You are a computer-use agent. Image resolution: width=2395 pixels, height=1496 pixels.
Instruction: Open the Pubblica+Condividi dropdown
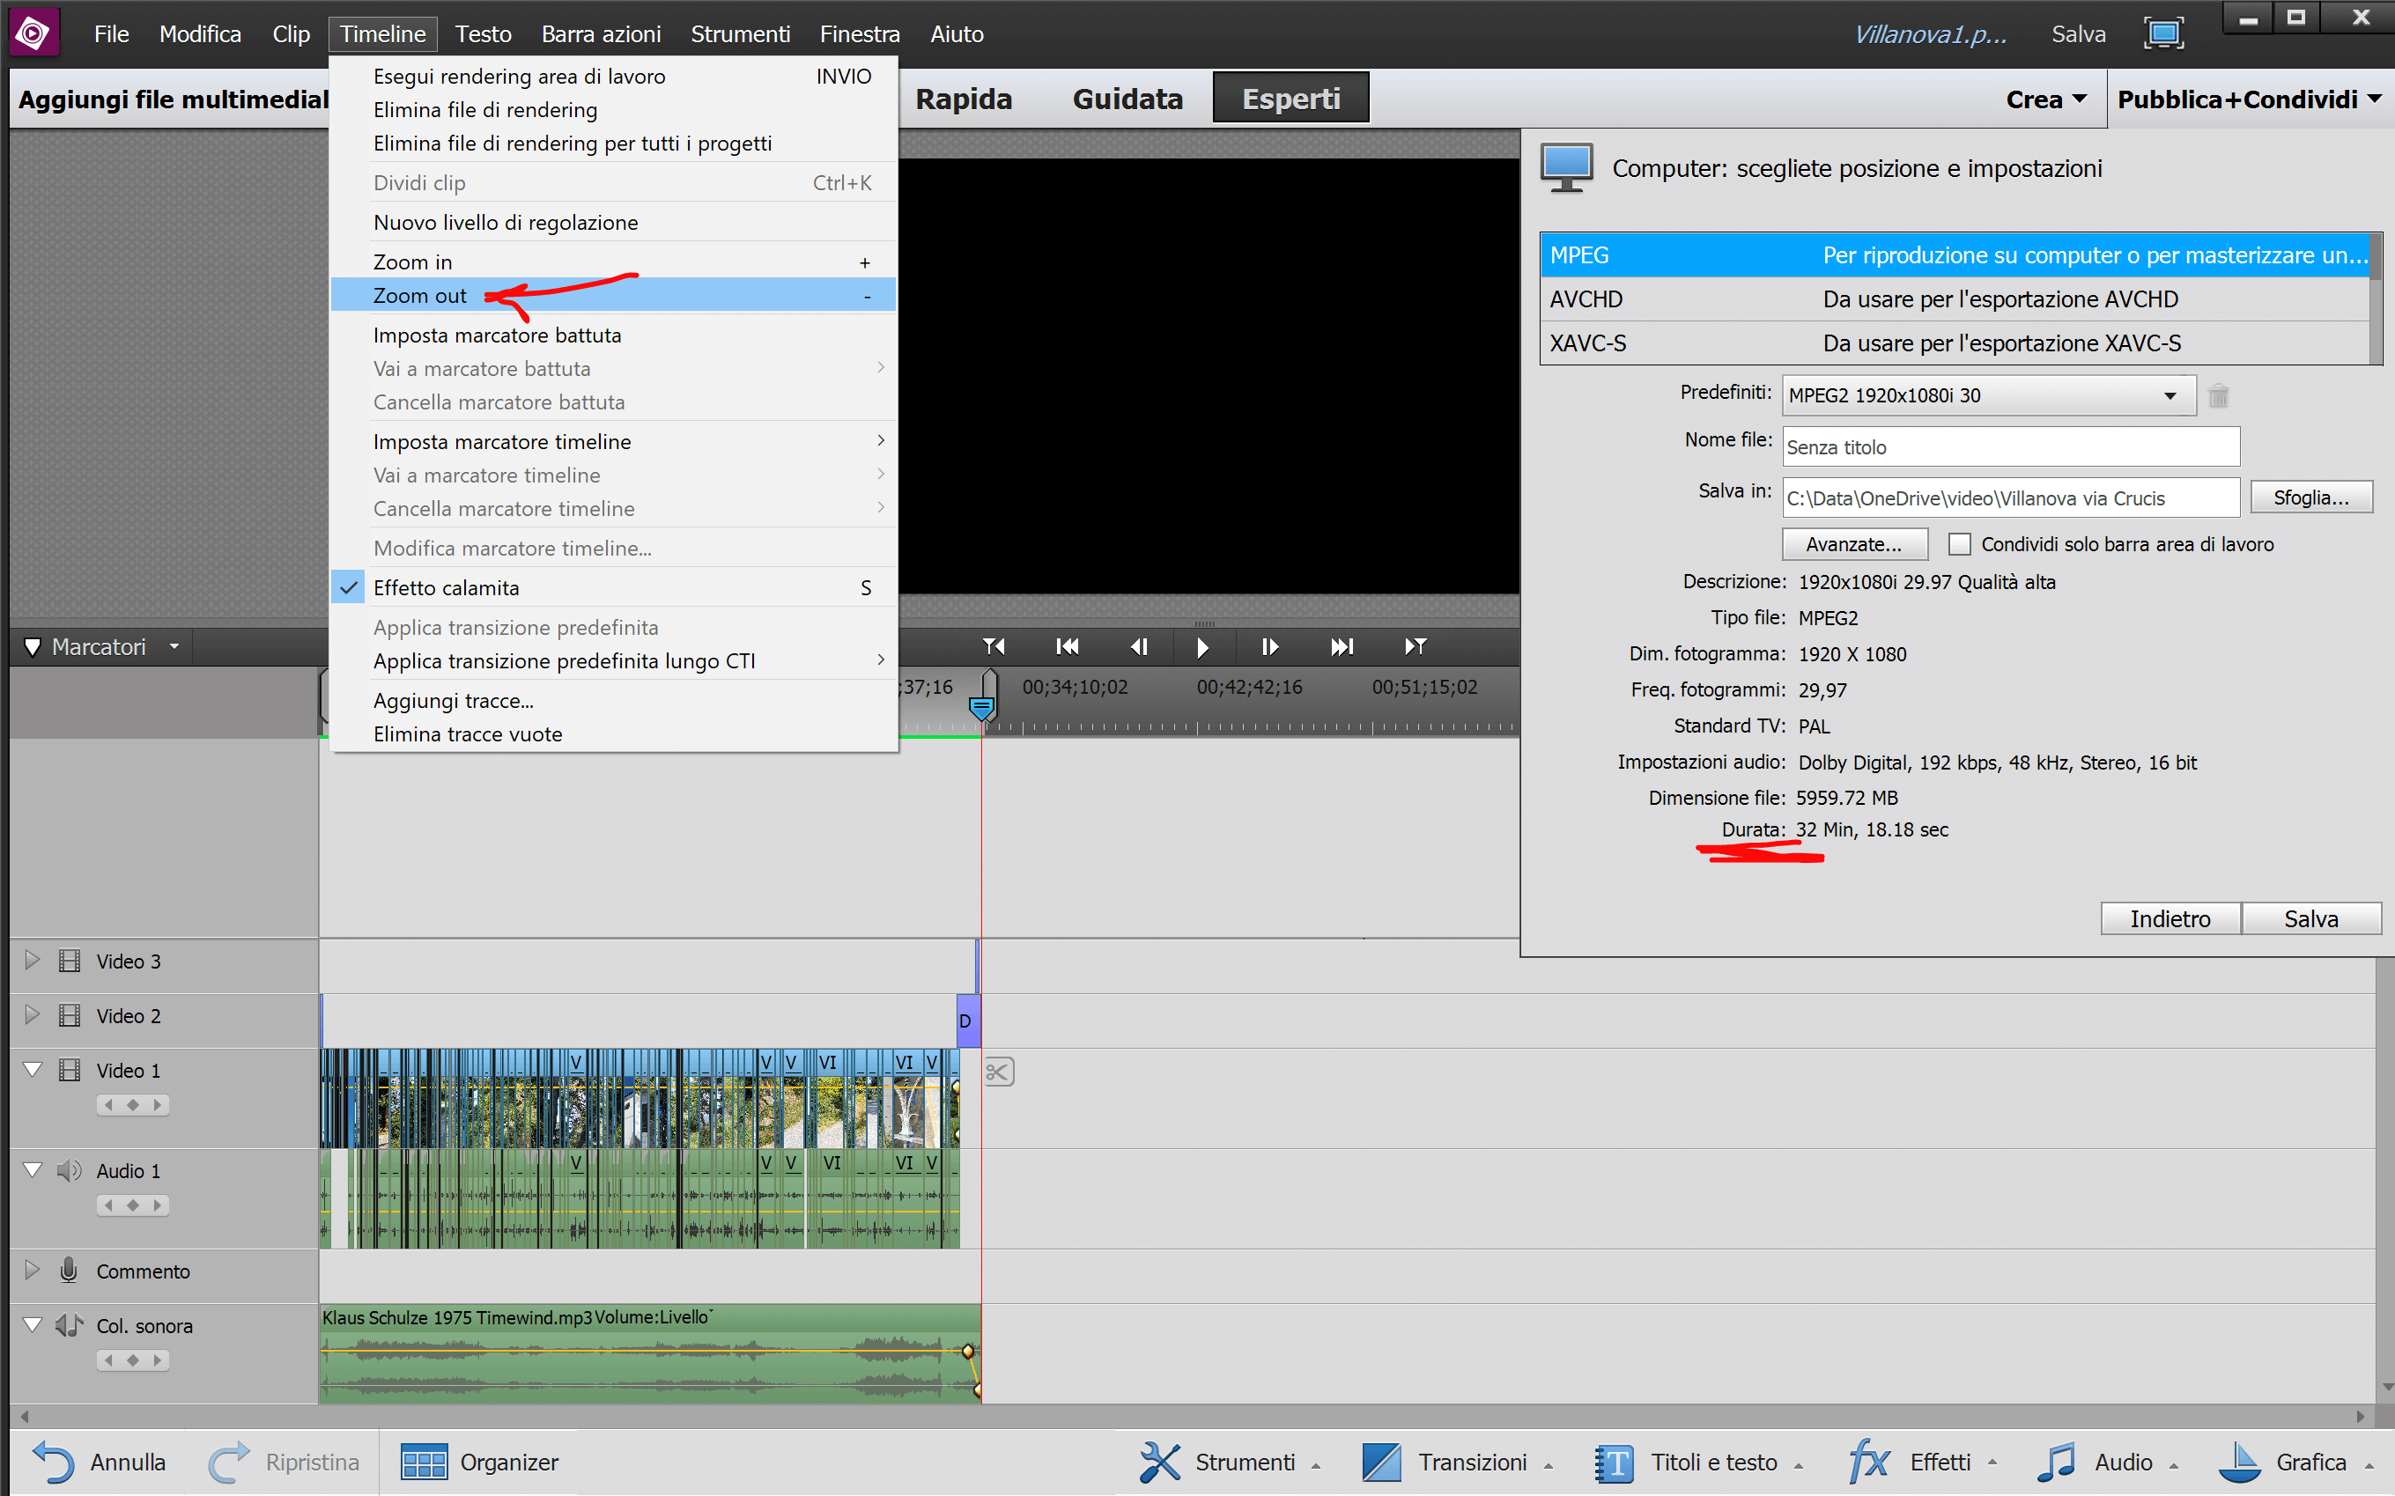[2249, 99]
